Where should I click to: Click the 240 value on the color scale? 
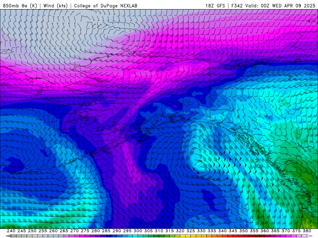tap(11, 231)
